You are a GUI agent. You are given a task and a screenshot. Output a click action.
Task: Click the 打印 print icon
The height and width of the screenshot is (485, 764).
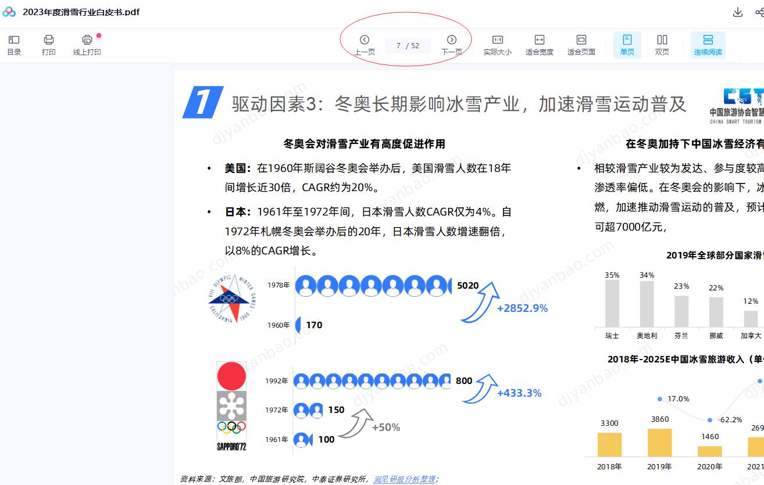point(49,45)
